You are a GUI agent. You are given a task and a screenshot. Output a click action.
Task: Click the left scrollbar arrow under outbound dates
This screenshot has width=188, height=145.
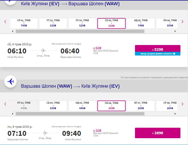pos(13,31)
